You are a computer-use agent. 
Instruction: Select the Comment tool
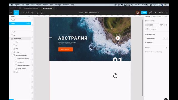(42, 13)
